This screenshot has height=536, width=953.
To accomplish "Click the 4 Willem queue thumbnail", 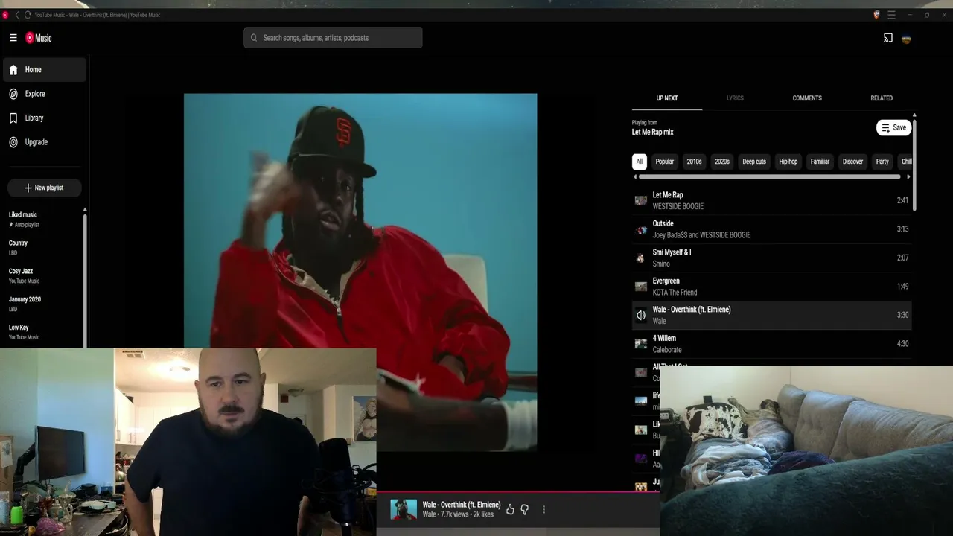I will pyautogui.click(x=641, y=344).
